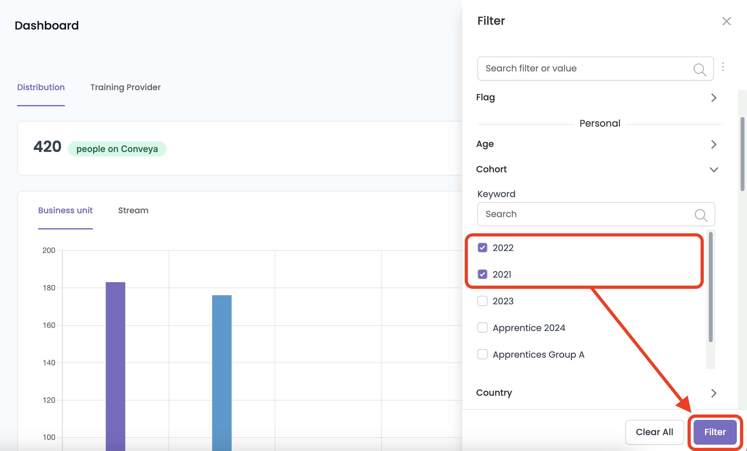Expand the Flag filter section
The height and width of the screenshot is (451, 747).
pos(597,97)
